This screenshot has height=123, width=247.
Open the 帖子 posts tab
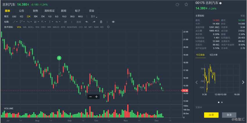[78, 11]
